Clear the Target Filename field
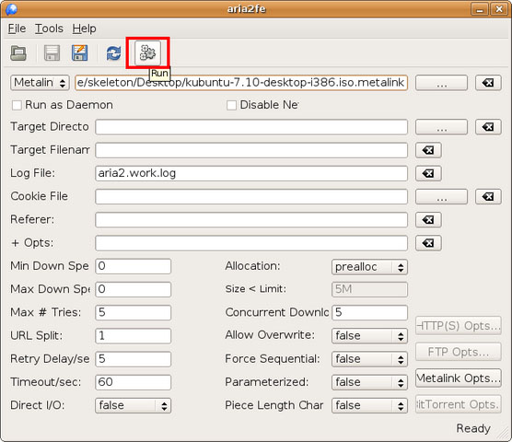The height and width of the screenshot is (442, 512). coord(428,150)
